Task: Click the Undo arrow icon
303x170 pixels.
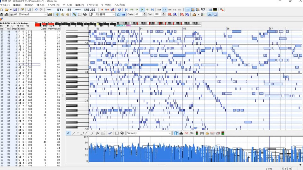Action: 36,10
